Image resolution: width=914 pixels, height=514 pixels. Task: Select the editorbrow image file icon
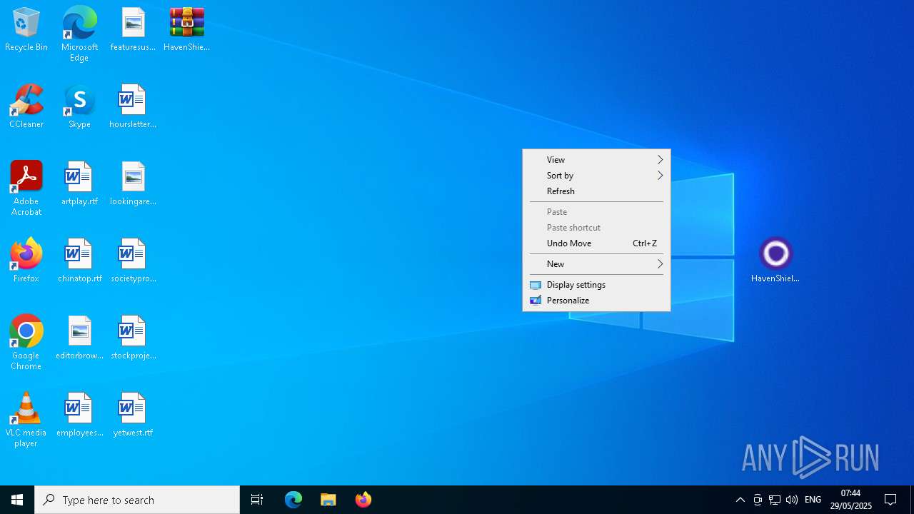click(x=79, y=338)
